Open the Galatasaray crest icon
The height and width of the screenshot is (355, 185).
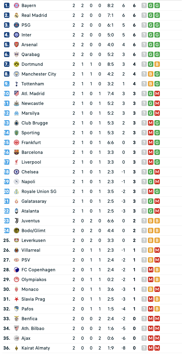point(16,201)
